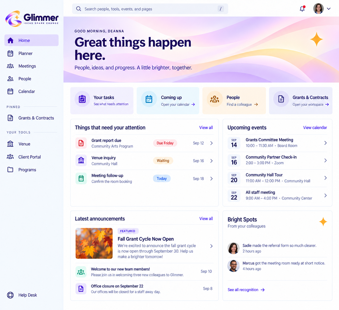Open Community Partner Check-in chevron
339x310 pixels.
click(x=325, y=160)
